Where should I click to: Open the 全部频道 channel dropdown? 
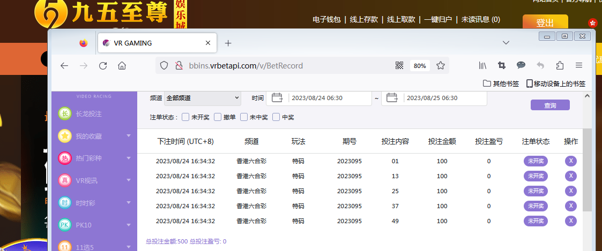click(x=202, y=98)
